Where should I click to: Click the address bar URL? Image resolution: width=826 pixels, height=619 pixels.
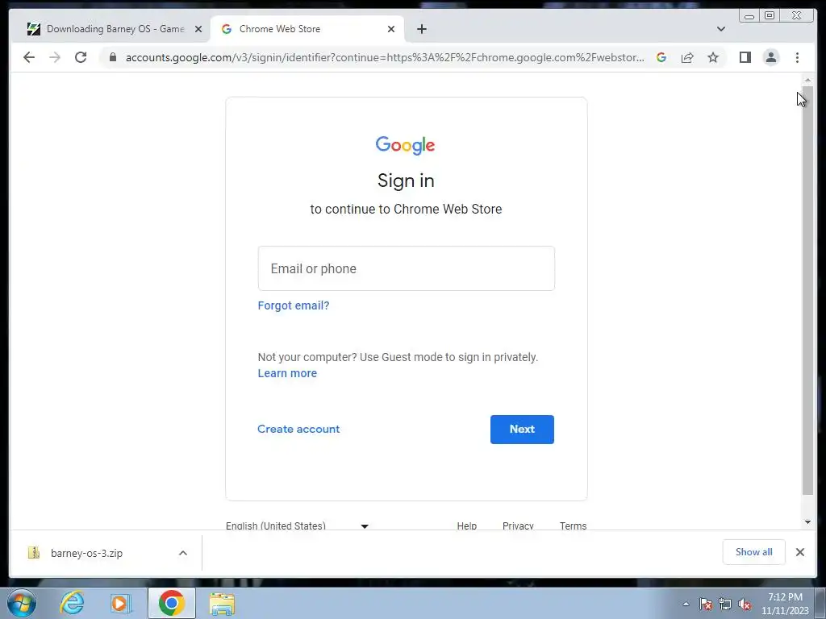(385, 57)
